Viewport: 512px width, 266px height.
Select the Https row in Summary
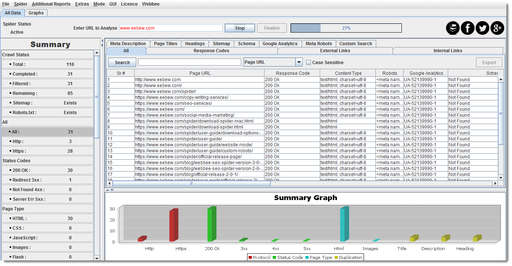(x=47, y=151)
